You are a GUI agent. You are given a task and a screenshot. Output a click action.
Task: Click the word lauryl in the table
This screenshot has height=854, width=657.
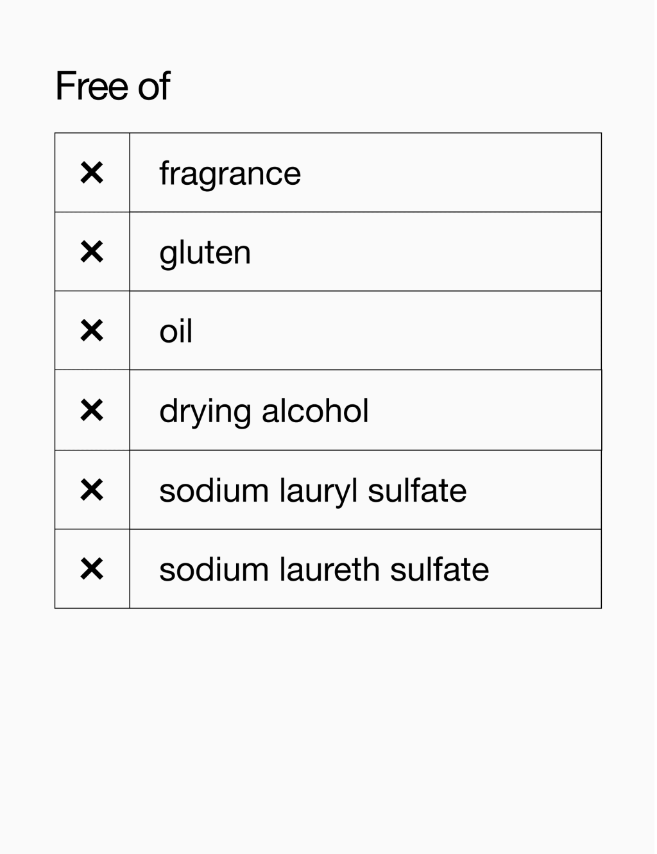318,491
